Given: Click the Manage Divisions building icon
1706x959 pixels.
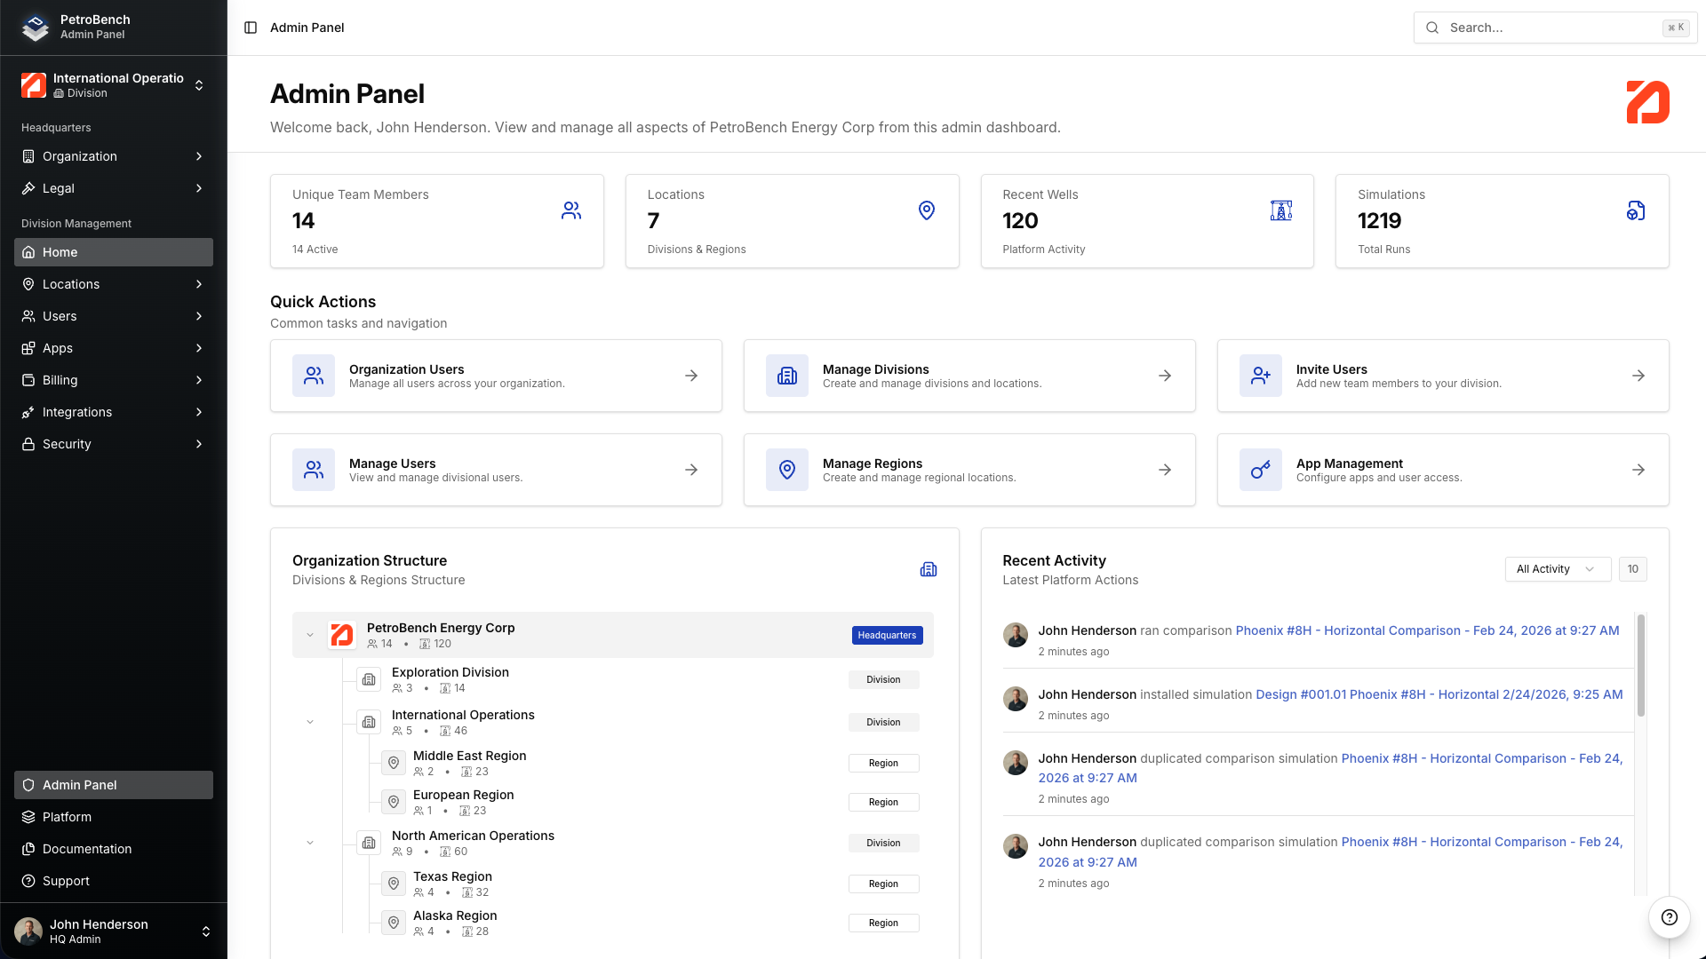Looking at the screenshot, I should [x=786, y=376].
